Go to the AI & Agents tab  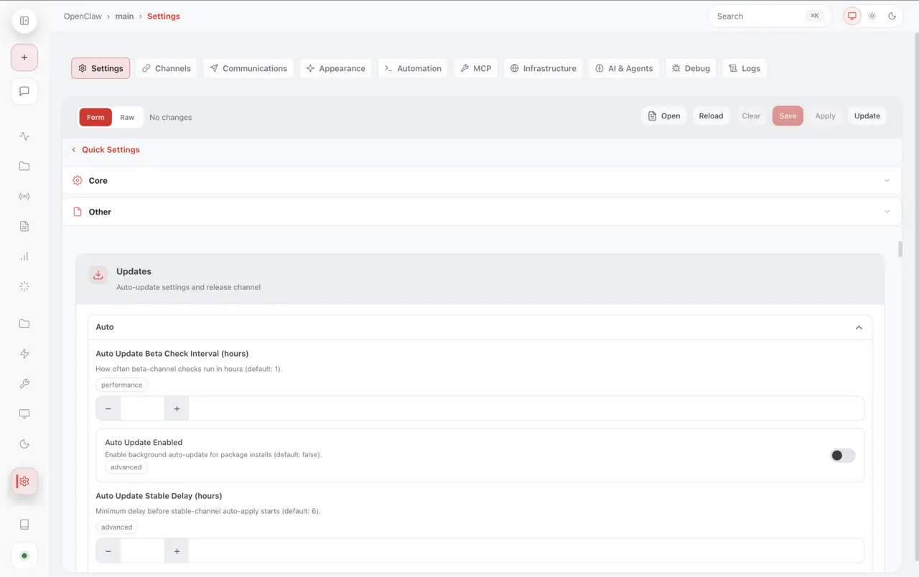(624, 68)
